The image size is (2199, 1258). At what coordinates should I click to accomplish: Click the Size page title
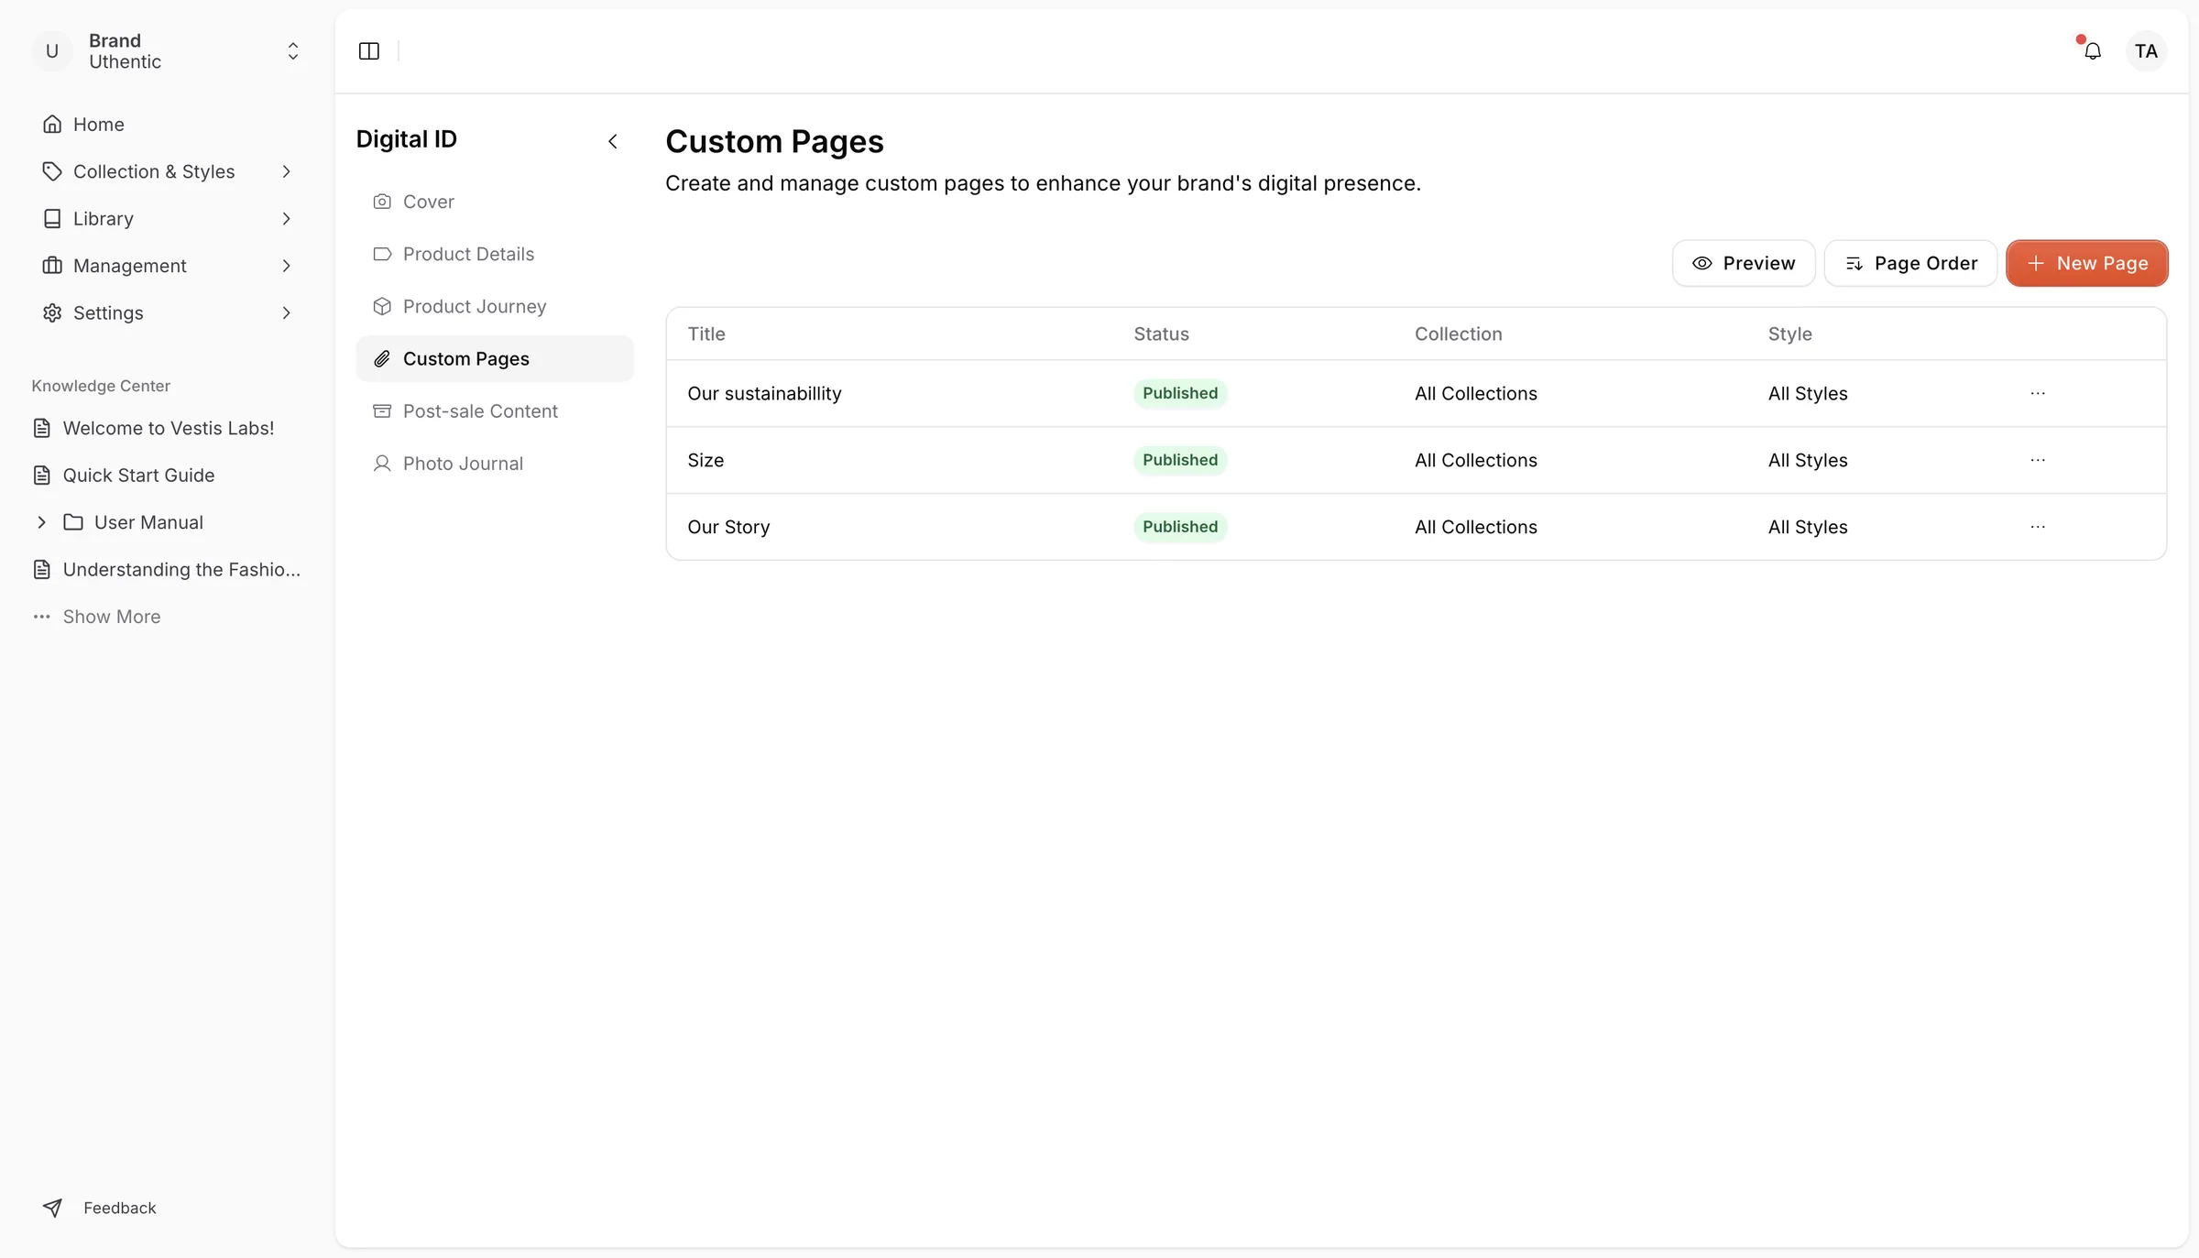click(x=706, y=460)
